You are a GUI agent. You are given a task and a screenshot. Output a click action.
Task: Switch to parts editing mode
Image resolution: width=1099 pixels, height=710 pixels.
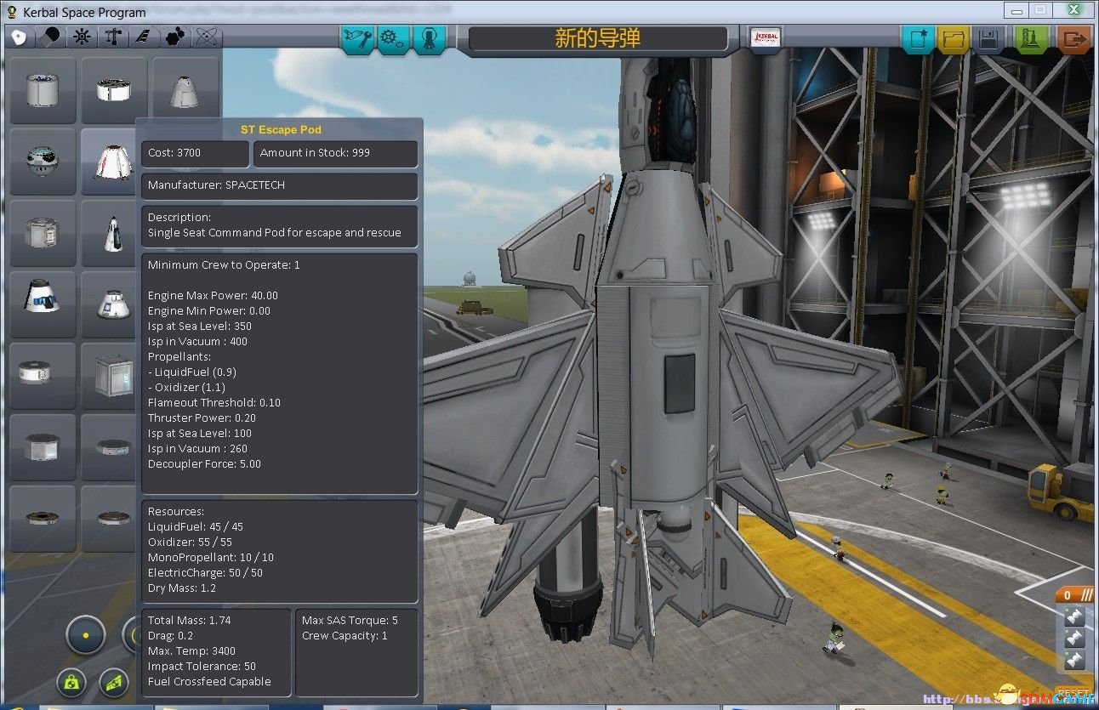[x=357, y=39]
